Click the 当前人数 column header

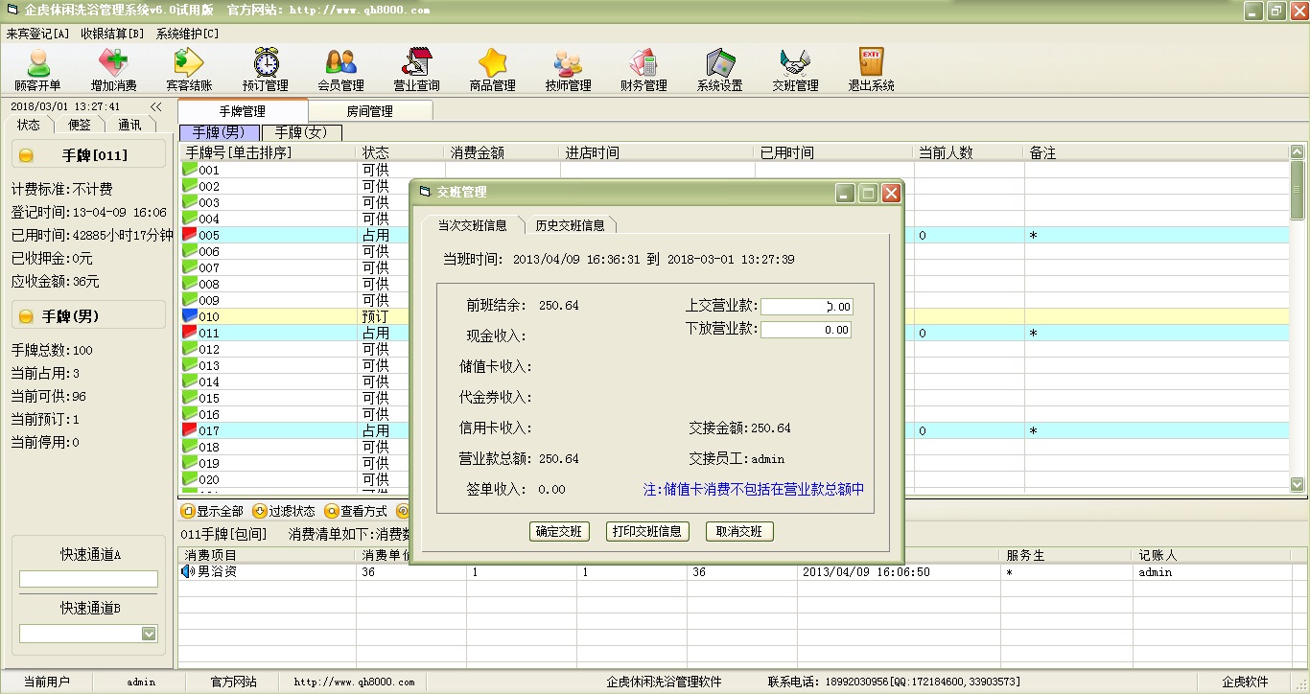click(x=968, y=152)
